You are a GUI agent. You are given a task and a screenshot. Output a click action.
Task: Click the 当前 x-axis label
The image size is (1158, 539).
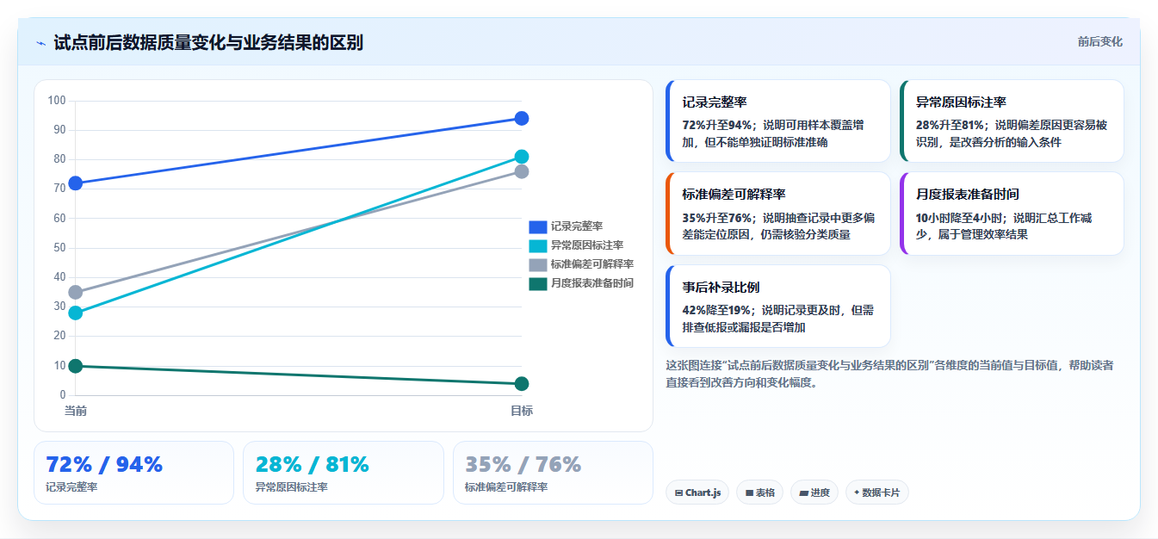76,412
